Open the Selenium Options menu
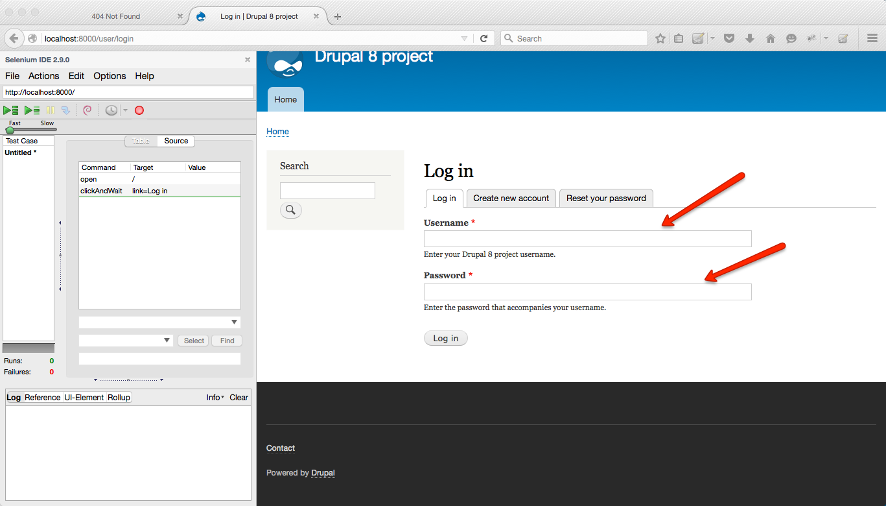This screenshot has height=506, width=886. point(110,76)
